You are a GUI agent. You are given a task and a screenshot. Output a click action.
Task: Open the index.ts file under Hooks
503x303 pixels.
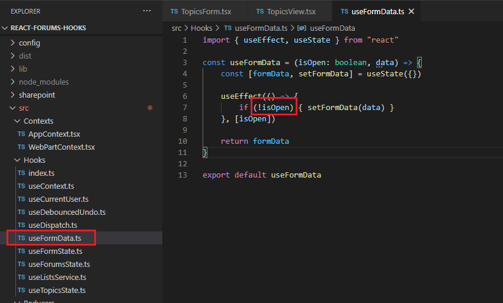[x=41, y=173]
